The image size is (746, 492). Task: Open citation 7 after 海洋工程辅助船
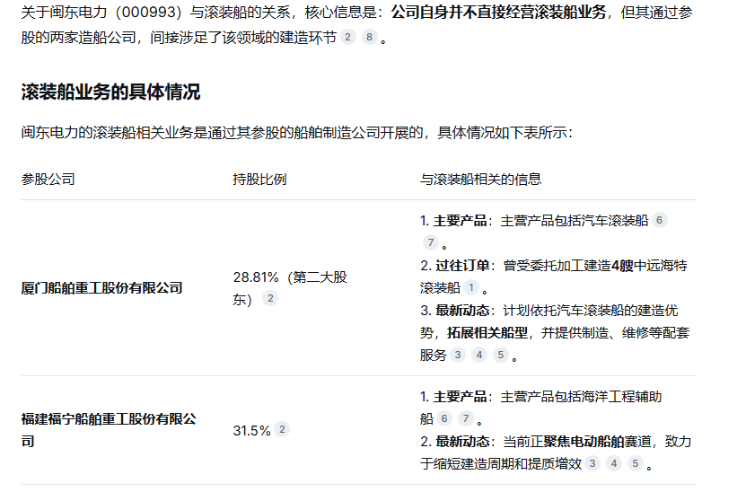(x=466, y=418)
